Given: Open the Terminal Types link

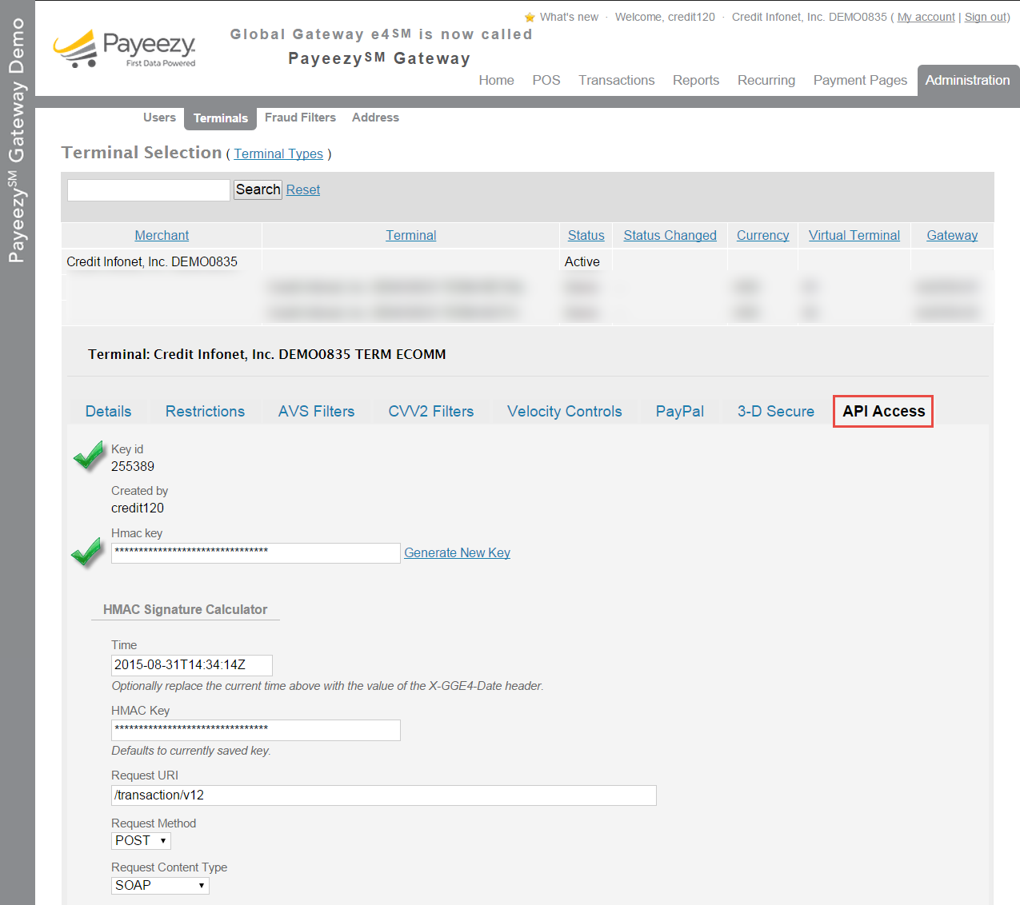Looking at the screenshot, I should 278,153.
